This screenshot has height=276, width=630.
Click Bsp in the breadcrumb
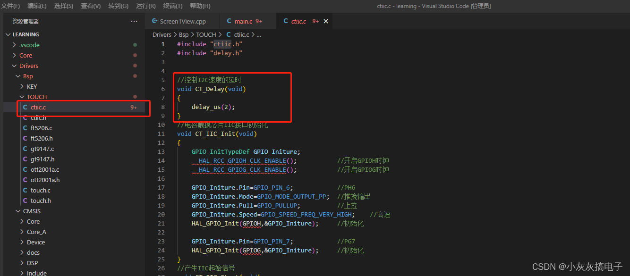[x=184, y=34]
